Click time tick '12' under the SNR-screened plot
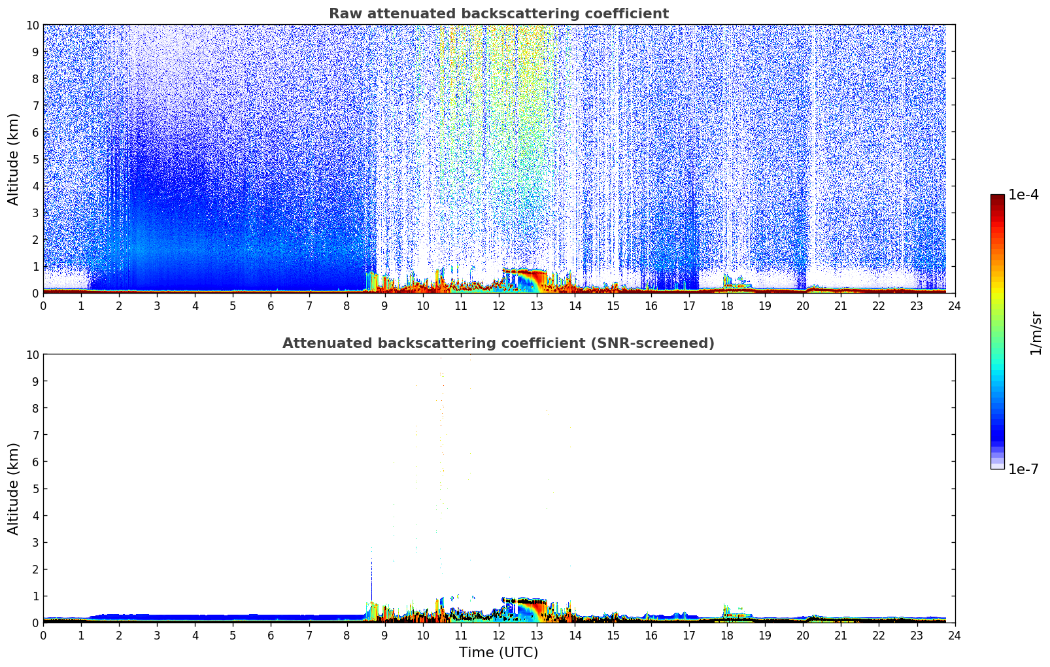 click(499, 636)
